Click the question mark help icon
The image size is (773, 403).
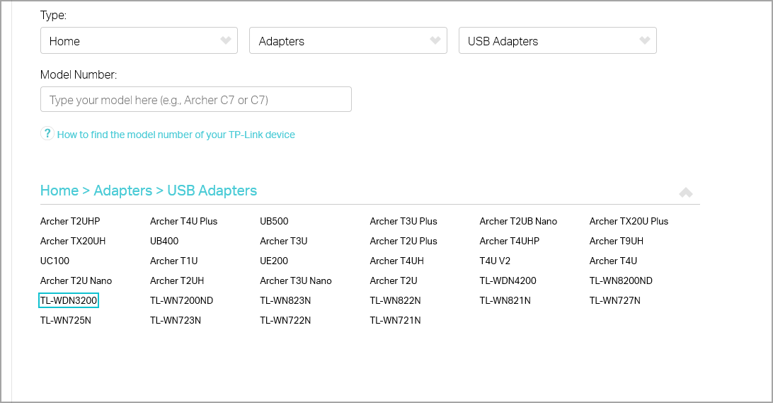pos(47,134)
